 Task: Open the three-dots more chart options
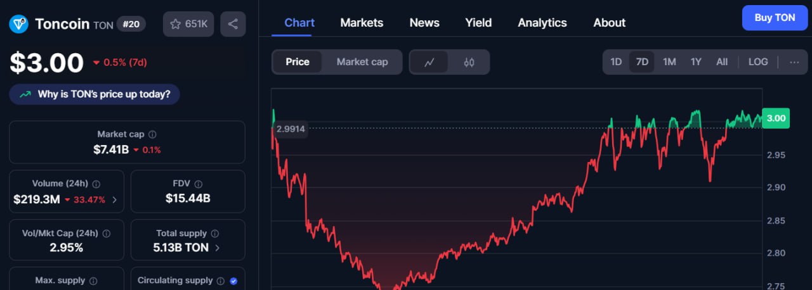(x=794, y=62)
